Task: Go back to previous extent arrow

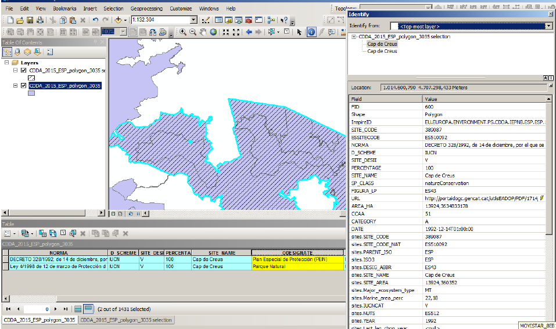Action: (x=249, y=32)
